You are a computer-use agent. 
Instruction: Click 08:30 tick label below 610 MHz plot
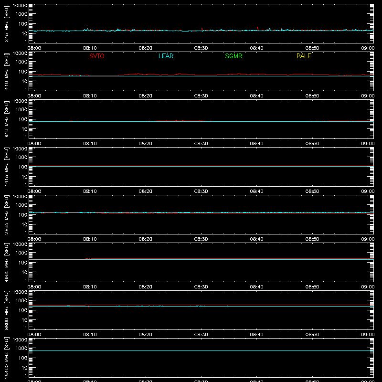(201, 144)
